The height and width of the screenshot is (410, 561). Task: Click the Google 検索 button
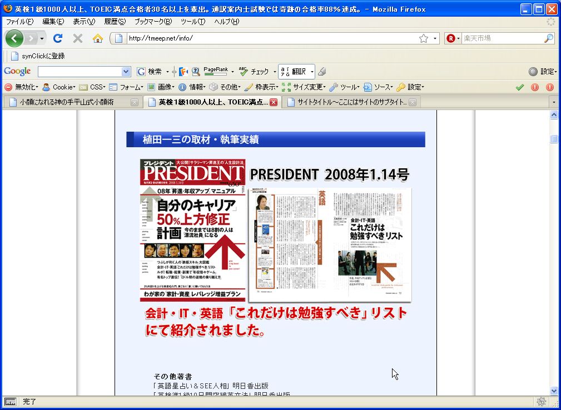[150, 72]
